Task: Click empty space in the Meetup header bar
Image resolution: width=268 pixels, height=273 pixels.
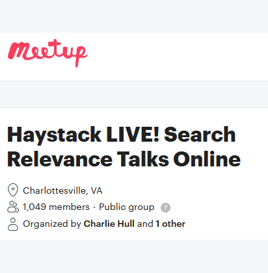Action: tap(178, 57)
